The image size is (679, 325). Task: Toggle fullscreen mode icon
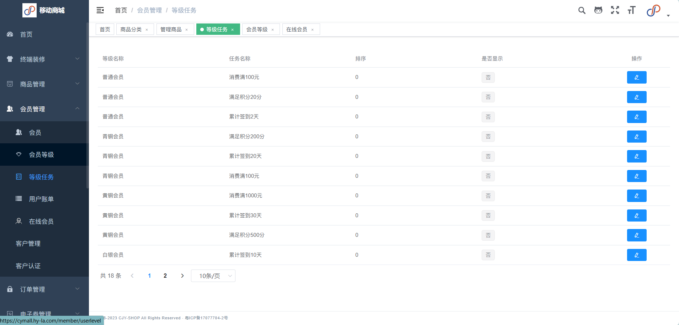click(615, 10)
